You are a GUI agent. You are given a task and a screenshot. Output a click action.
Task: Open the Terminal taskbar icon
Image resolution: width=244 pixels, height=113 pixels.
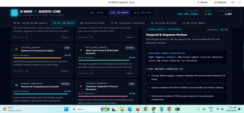pyautogui.click(x=177, y=109)
